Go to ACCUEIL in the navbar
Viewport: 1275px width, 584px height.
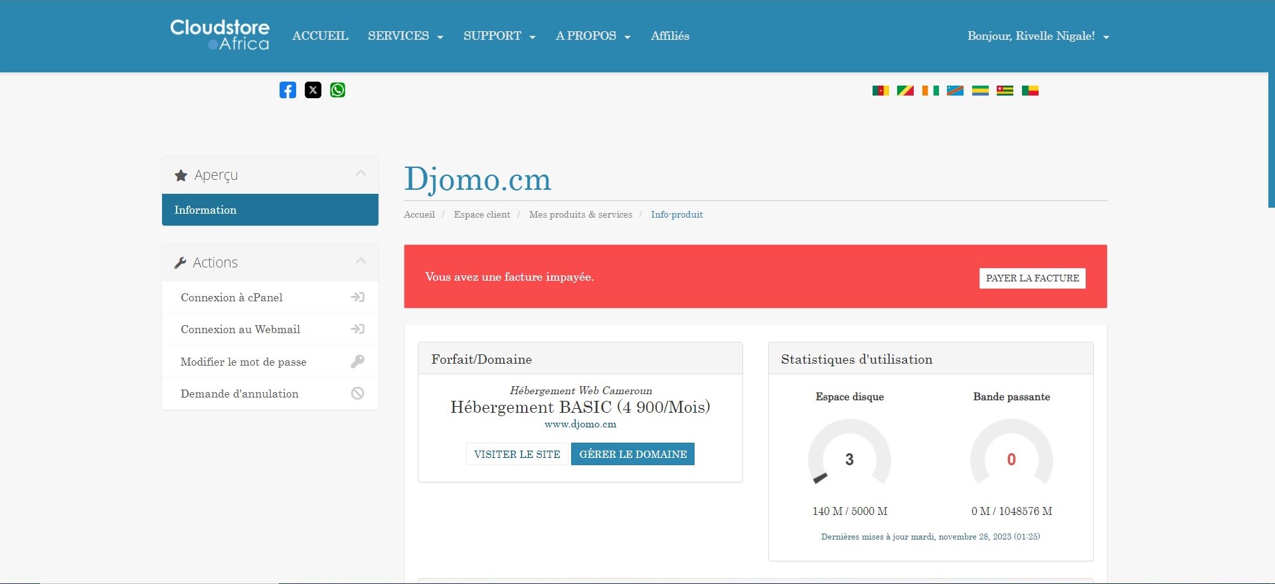point(320,36)
